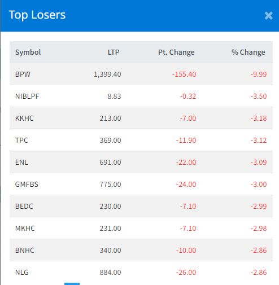This screenshot has width=279, height=285.
Task: Open the BNHC symbol
Action: point(25,251)
